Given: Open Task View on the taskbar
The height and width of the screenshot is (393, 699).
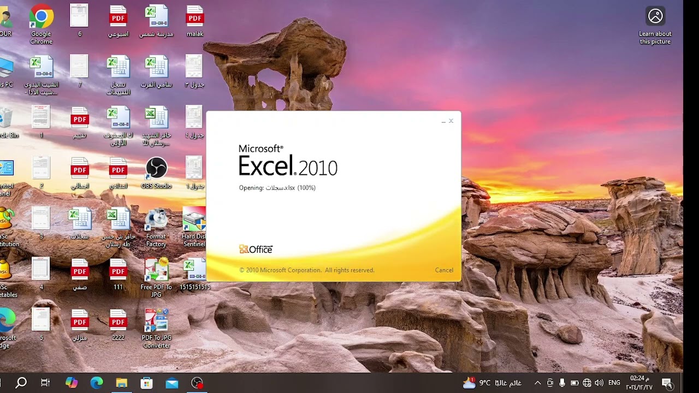Looking at the screenshot, I should point(45,383).
